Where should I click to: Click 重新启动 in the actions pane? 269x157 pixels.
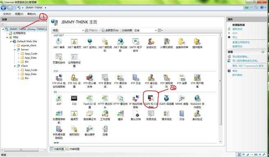tap(237, 29)
